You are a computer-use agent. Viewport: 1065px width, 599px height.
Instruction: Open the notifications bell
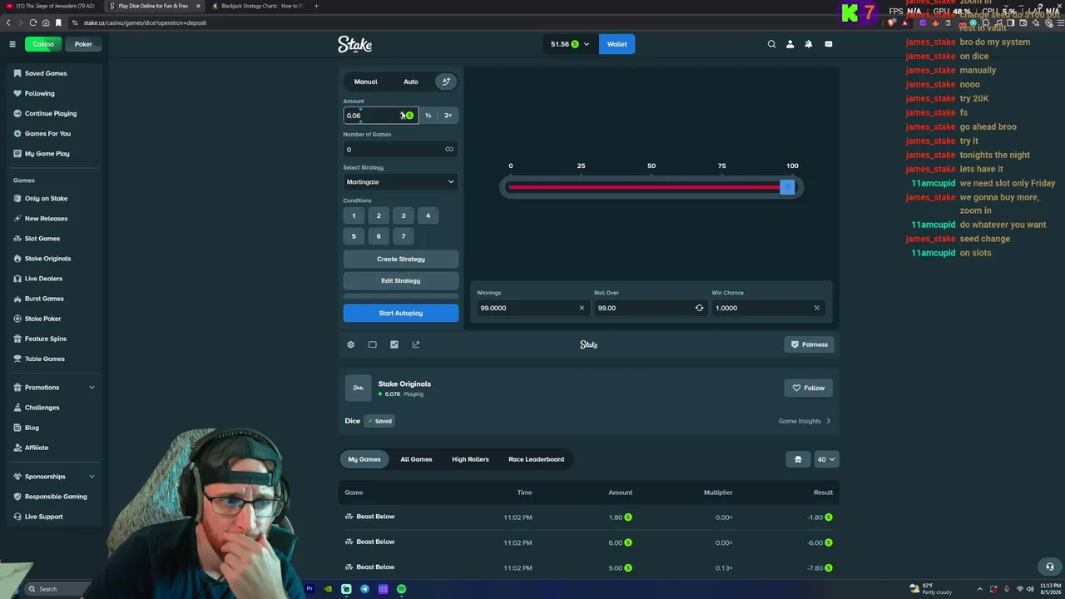click(x=809, y=44)
